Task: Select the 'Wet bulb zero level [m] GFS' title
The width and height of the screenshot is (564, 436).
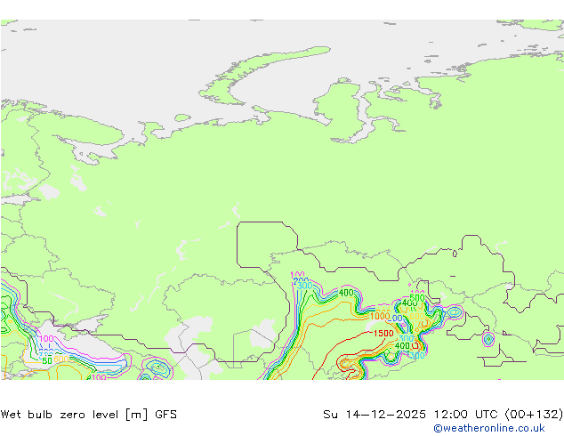Action: (x=88, y=415)
